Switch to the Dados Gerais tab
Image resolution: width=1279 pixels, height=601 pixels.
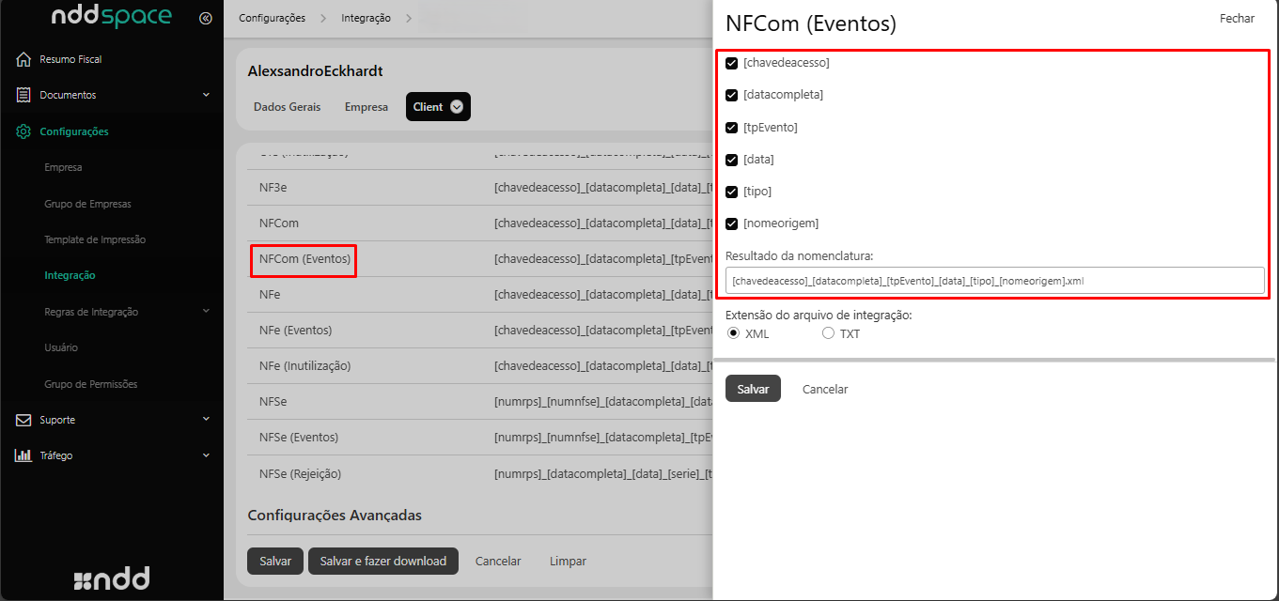(x=287, y=107)
